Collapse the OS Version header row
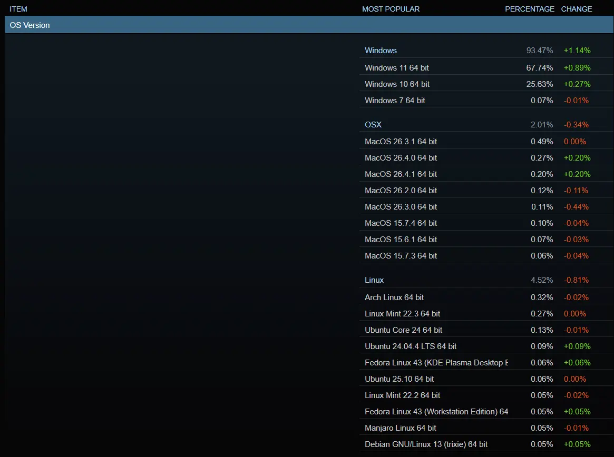The image size is (614, 457). [x=309, y=25]
